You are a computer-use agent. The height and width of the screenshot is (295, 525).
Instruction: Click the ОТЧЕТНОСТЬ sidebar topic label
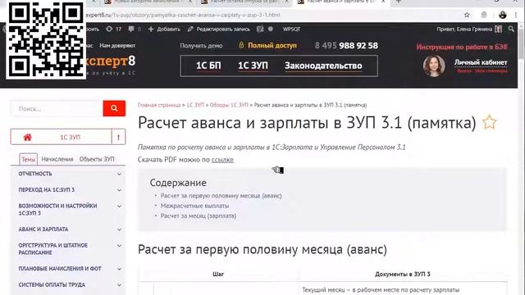pos(35,174)
